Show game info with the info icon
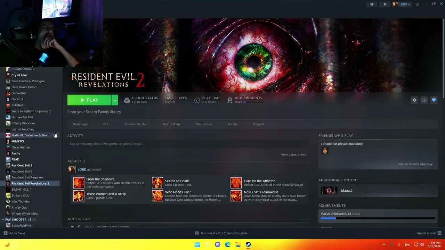Image resolution: width=445 pixels, height=250 pixels. tap(424, 100)
